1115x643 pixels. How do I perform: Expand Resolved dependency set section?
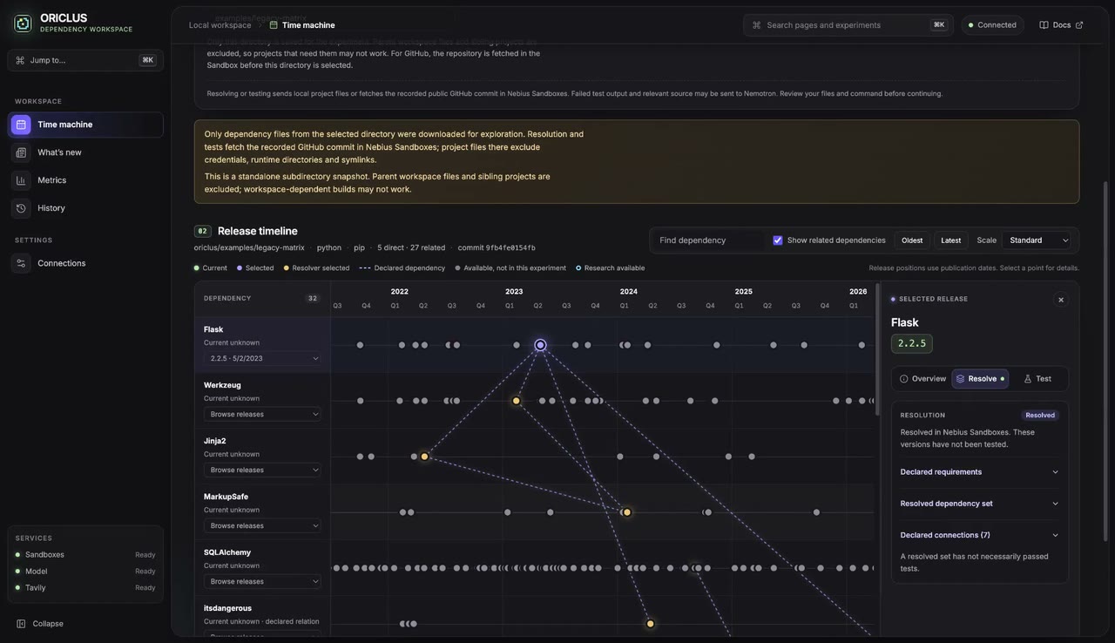[x=980, y=504]
